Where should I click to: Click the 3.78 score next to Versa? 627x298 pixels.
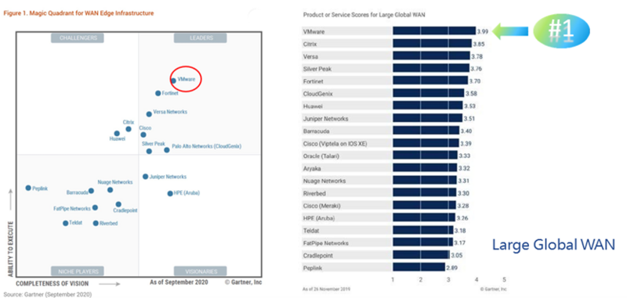[x=477, y=56]
